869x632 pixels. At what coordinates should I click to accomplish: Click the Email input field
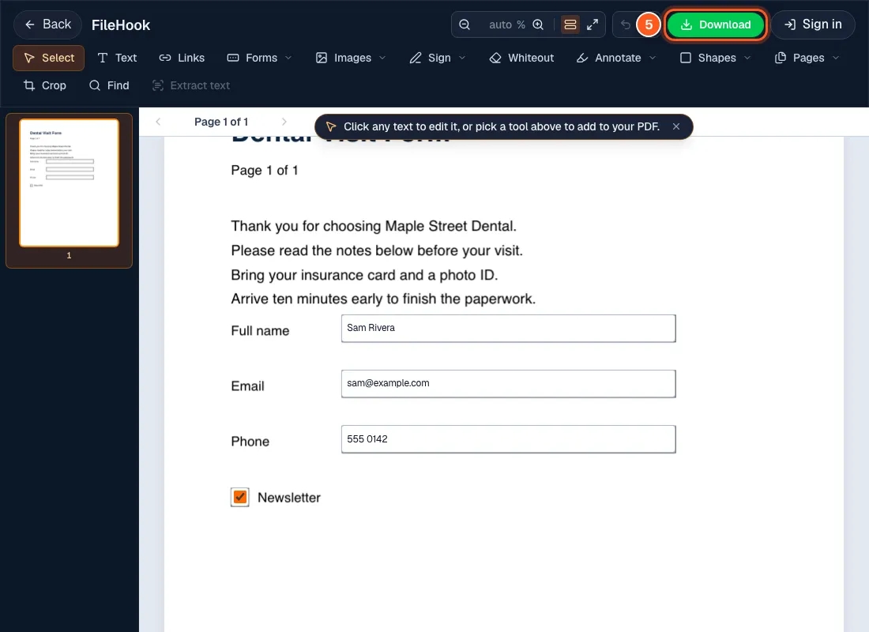coord(508,384)
